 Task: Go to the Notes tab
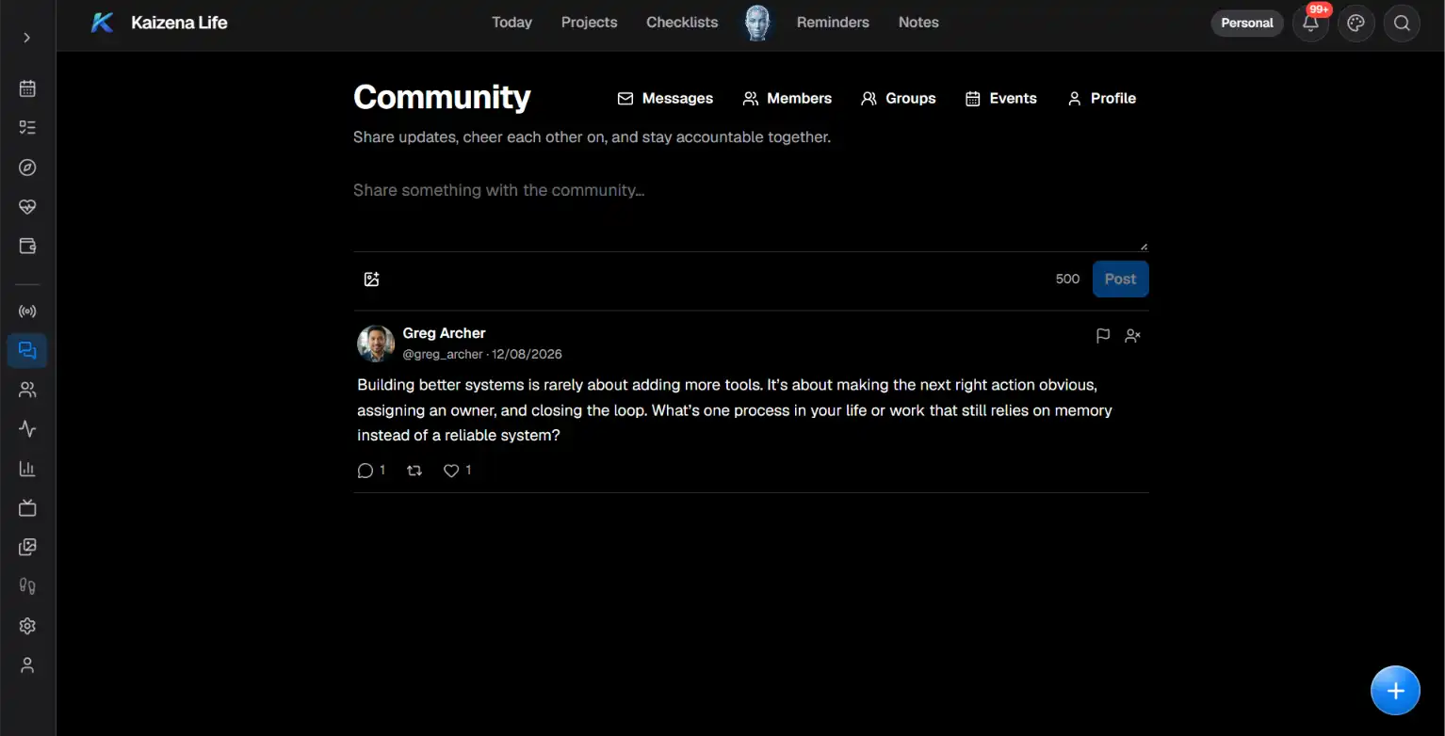[918, 23]
